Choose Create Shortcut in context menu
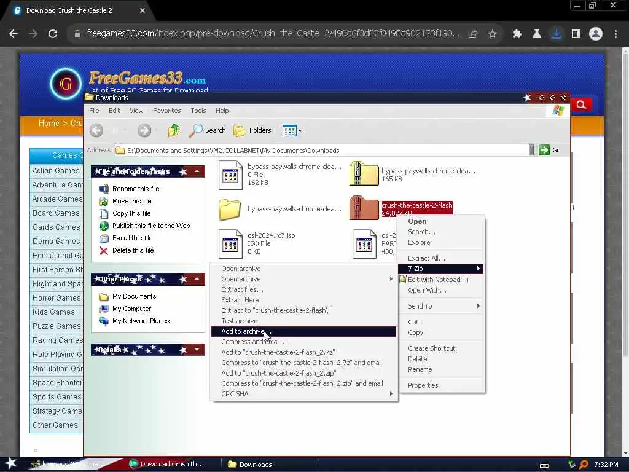This screenshot has height=472, width=629. (441, 349)
